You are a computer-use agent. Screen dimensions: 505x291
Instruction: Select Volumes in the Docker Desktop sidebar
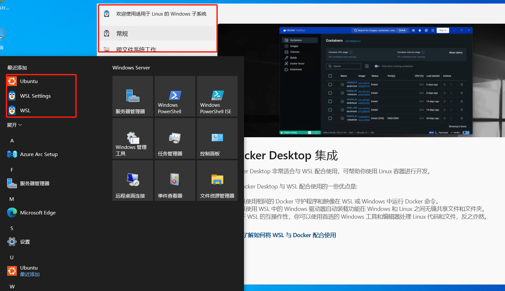coord(294,52)
